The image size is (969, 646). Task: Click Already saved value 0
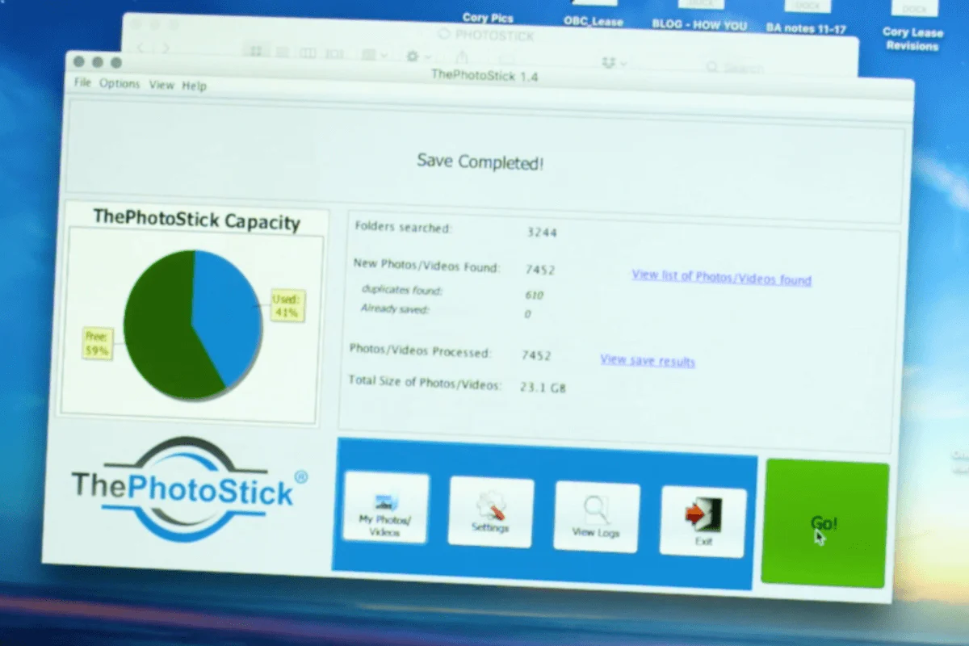[527, 313]
